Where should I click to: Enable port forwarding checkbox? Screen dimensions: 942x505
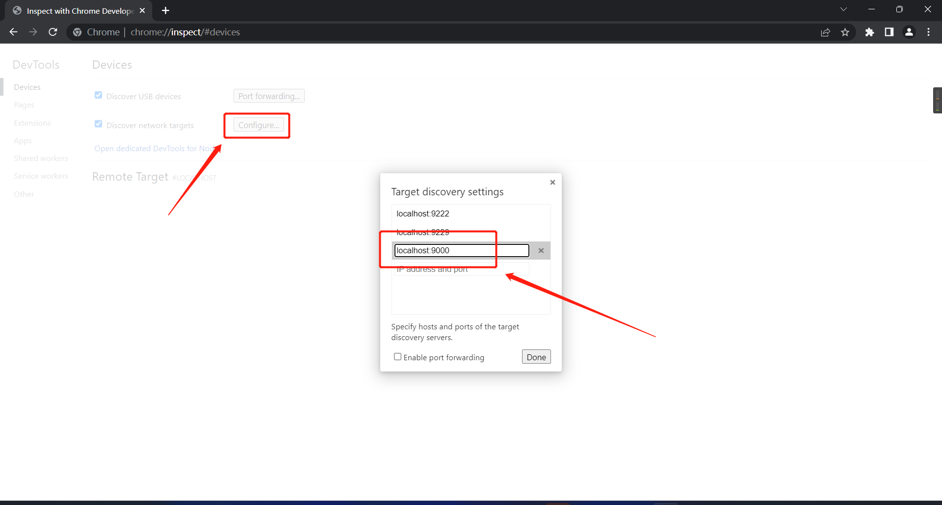(x=397, y=357)
